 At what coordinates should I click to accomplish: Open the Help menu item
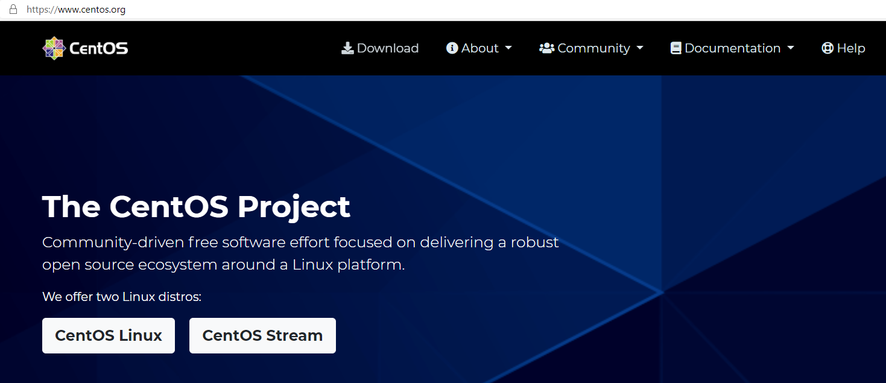pos(843,48)
